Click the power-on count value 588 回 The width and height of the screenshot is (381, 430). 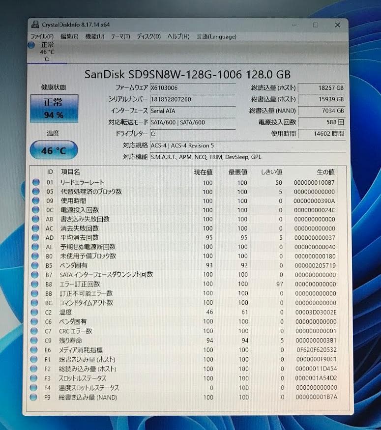[x=321, y=122]
